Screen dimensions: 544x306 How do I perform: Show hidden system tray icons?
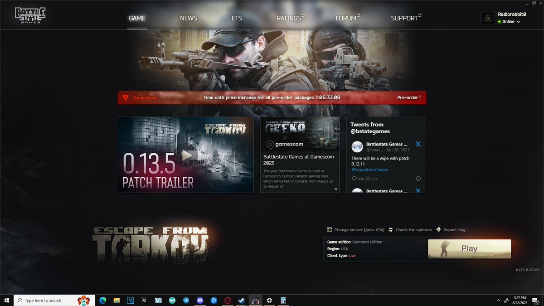point(498,300)
